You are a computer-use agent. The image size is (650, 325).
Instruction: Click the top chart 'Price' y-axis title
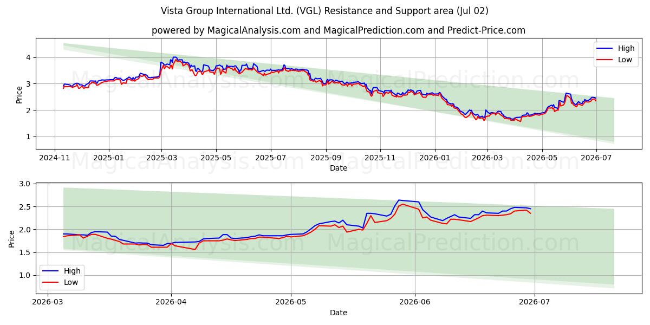(x=19, y=94)
